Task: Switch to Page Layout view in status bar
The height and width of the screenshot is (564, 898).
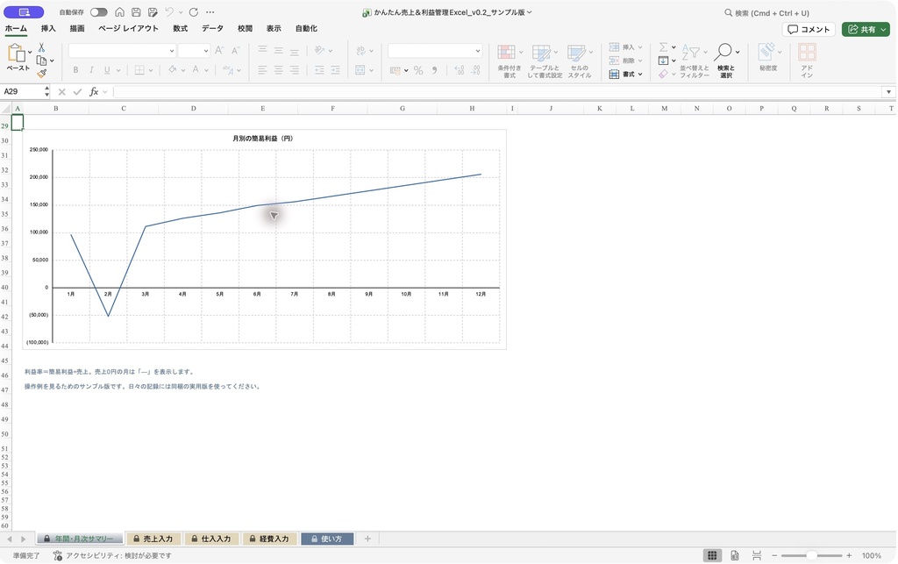Action: 735,555
